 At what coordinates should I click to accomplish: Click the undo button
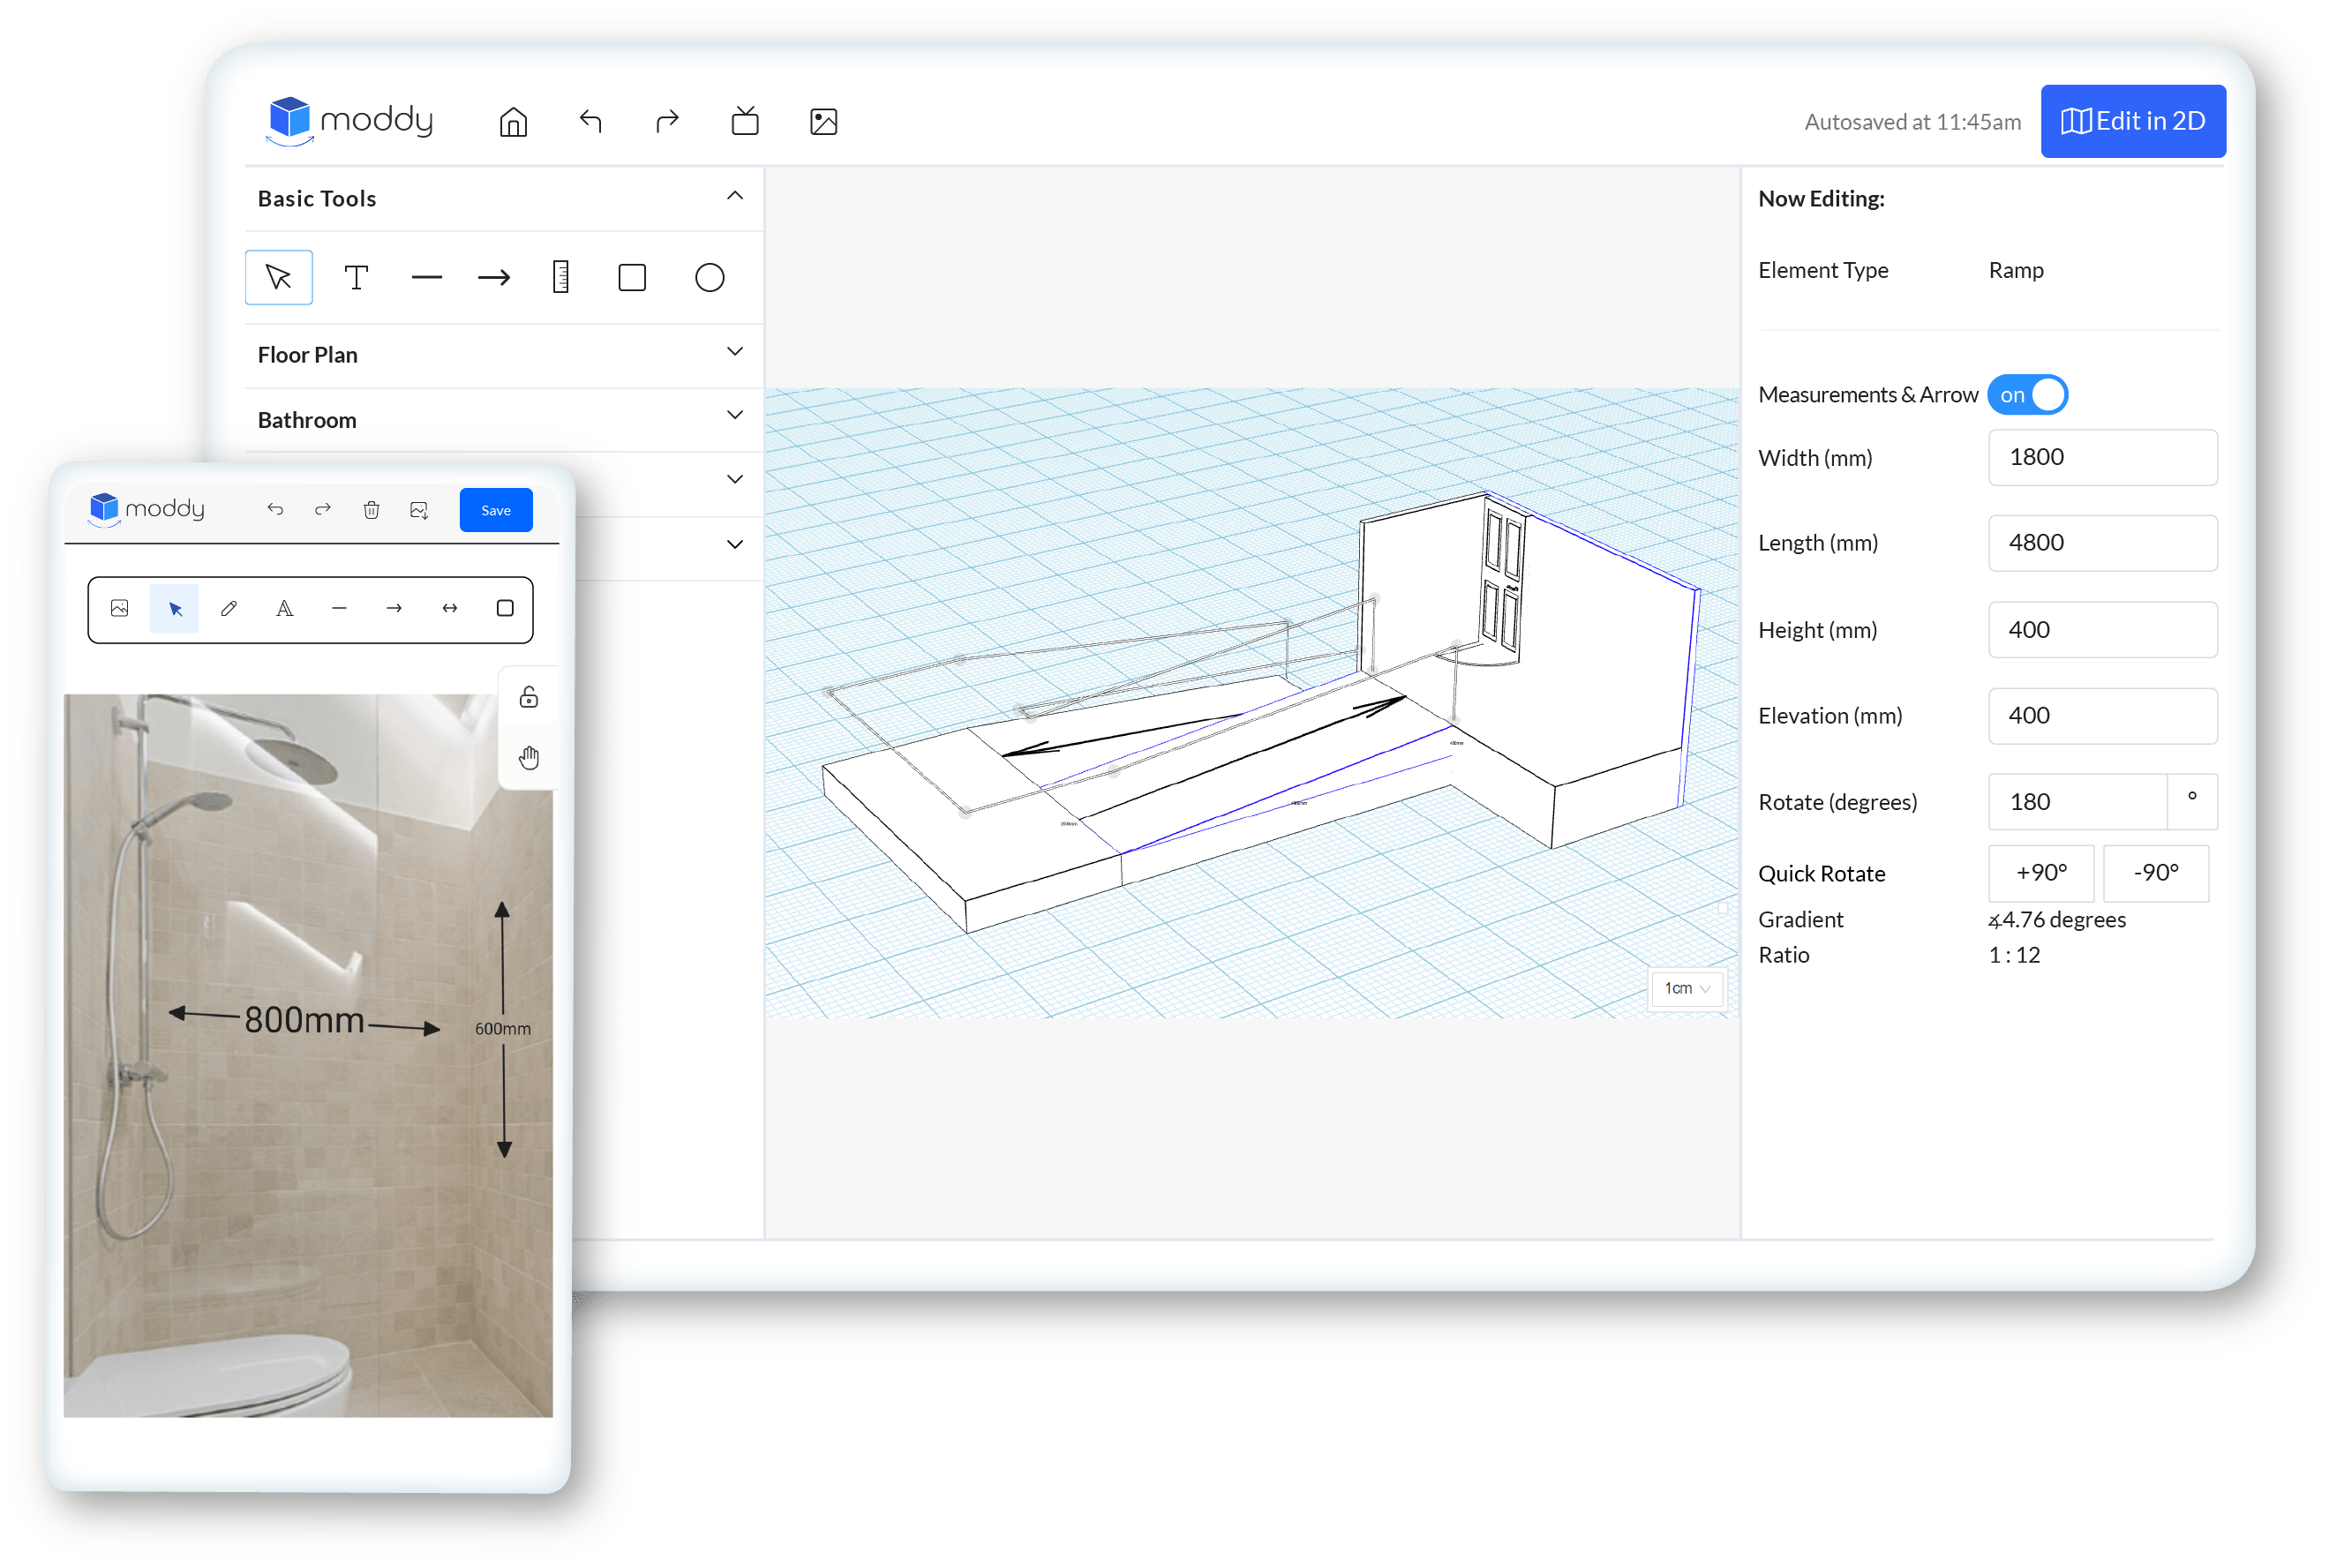[593, 119]
